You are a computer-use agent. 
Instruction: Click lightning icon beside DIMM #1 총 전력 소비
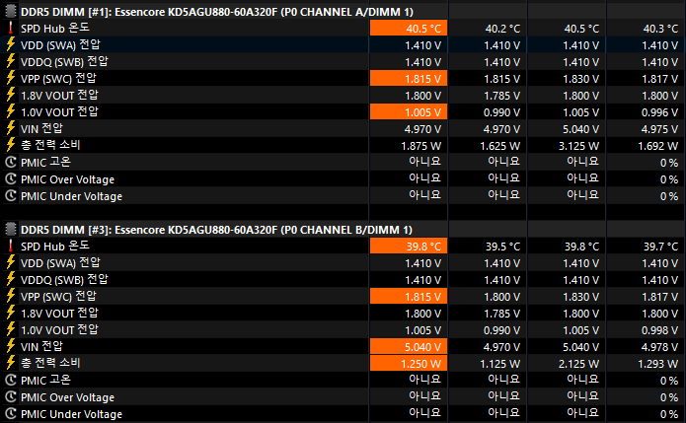11,145
